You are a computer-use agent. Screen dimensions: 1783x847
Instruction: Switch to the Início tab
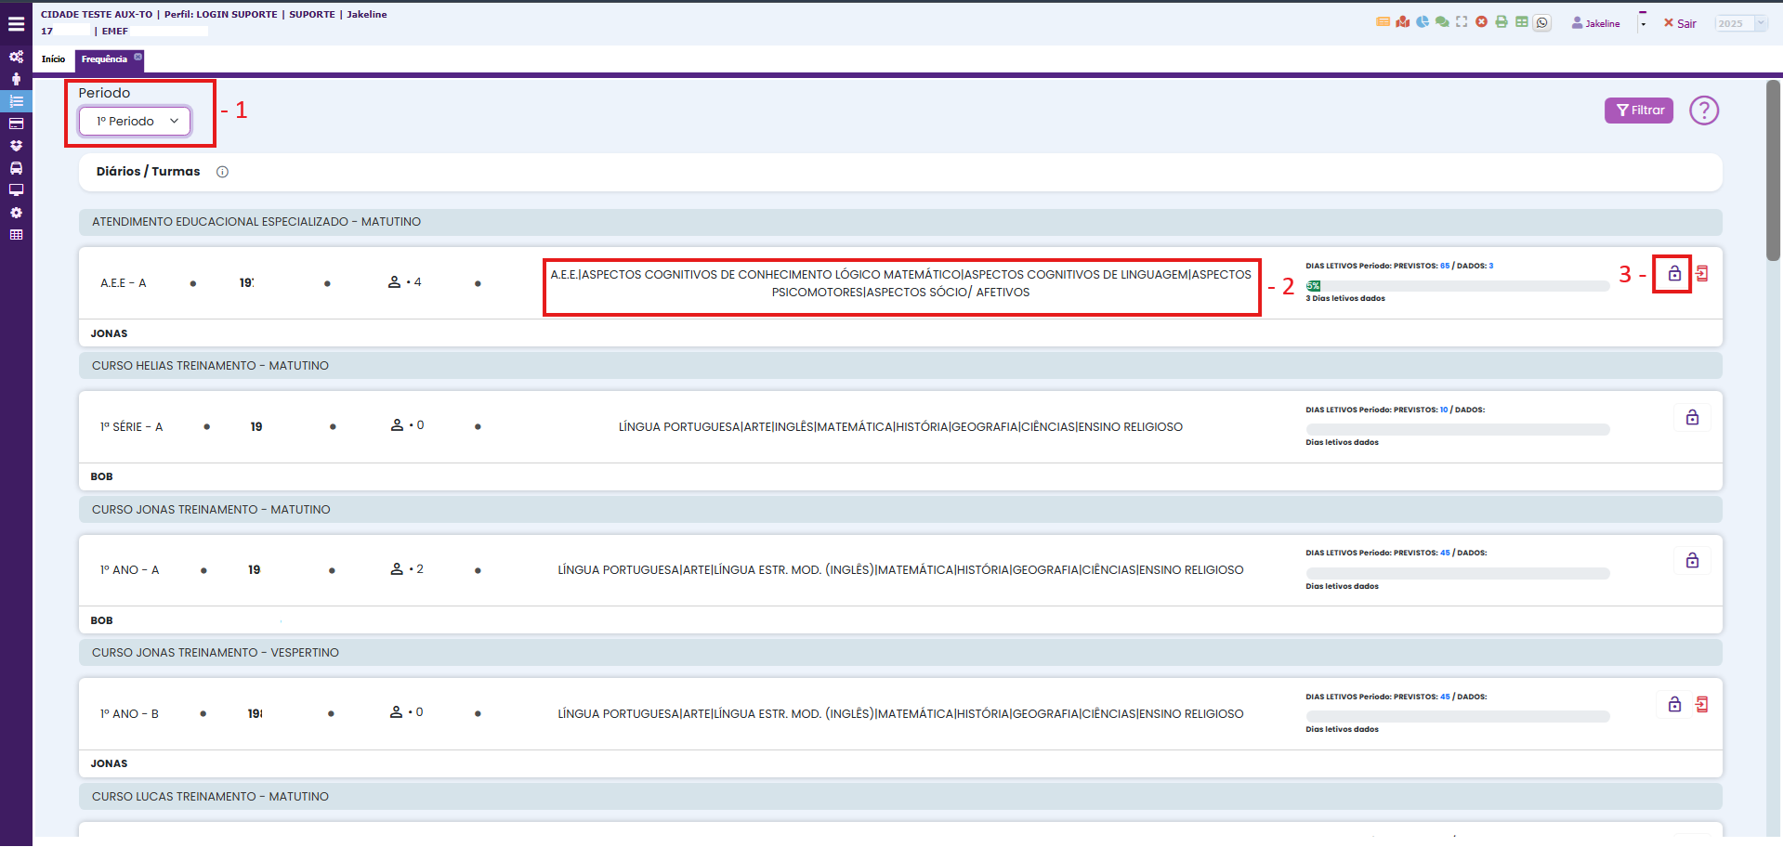pyautogui.click(x=53, y=59)
